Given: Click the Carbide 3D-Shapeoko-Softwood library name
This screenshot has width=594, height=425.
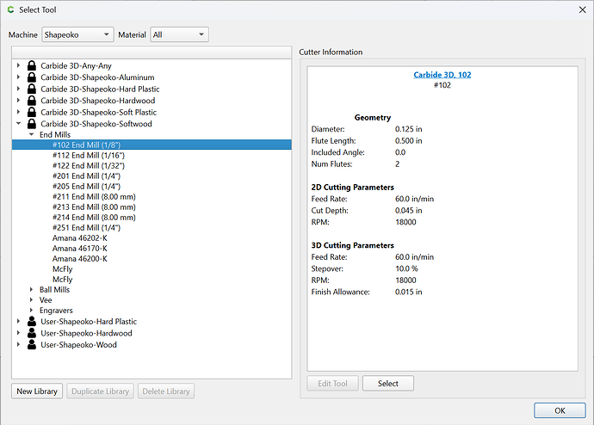Looking at the screenshot, I should click(x=96, y=124).
